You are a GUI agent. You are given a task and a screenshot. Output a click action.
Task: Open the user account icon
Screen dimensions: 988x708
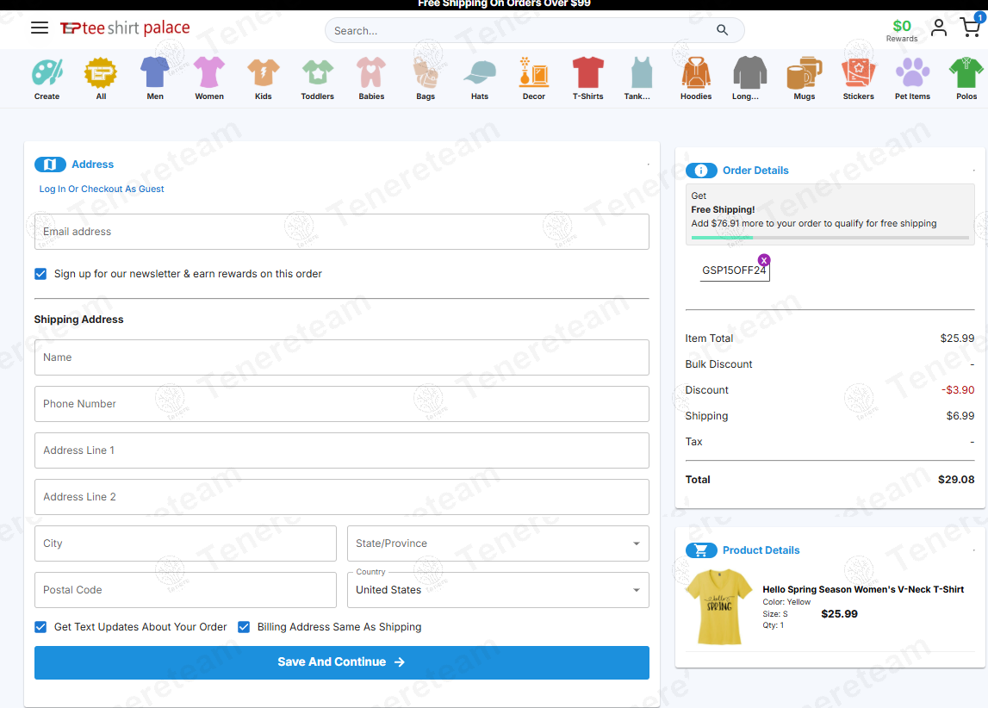click(x=938, y=28)
